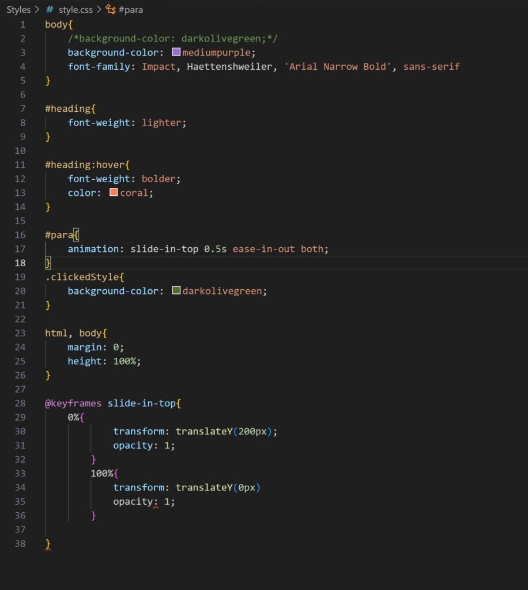This screenshot has width=528, height=590.
Task: Click slide-in-top keyframes name on line 28
Action: pos(141,403)
